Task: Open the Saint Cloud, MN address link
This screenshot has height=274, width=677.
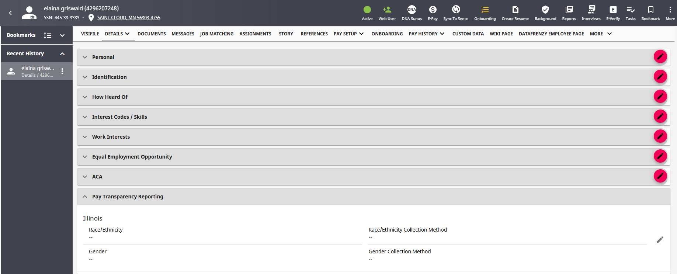Action: coord(129,18)
